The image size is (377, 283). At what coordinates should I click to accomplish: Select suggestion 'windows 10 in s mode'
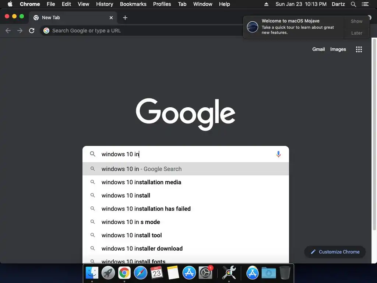[x=186, y=222]
